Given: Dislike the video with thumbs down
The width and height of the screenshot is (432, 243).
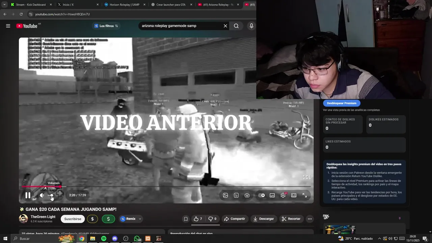Looking at the screenshot, I should tap(213, 219).
